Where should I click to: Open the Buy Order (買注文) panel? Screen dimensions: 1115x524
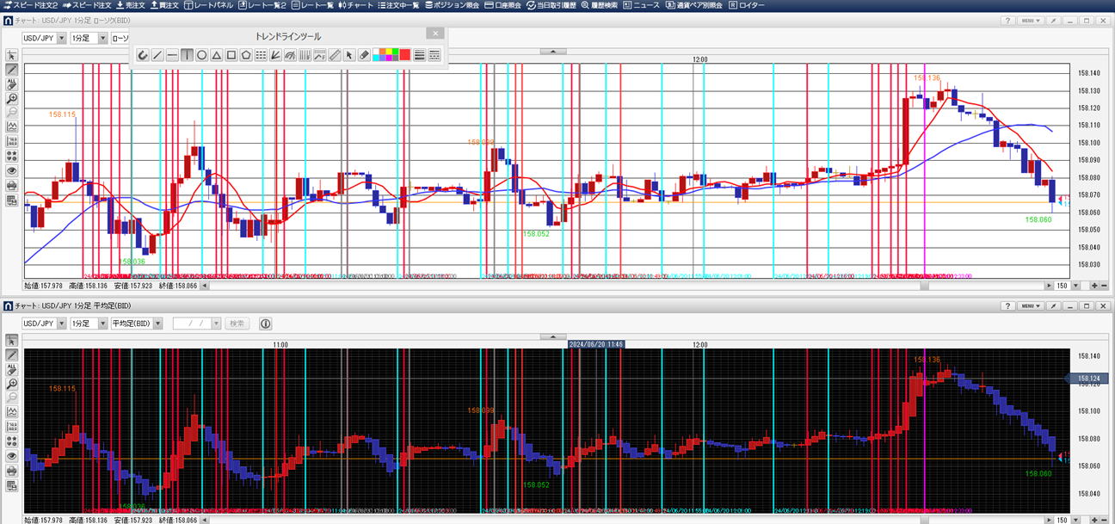pyautogui.click(x=163, y=5)
